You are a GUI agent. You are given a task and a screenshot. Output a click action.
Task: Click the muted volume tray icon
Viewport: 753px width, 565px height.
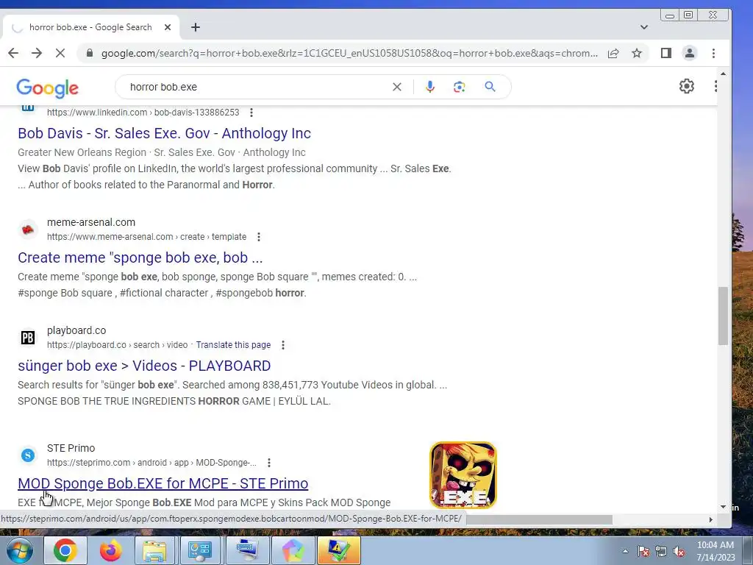(x=679, y=552)
